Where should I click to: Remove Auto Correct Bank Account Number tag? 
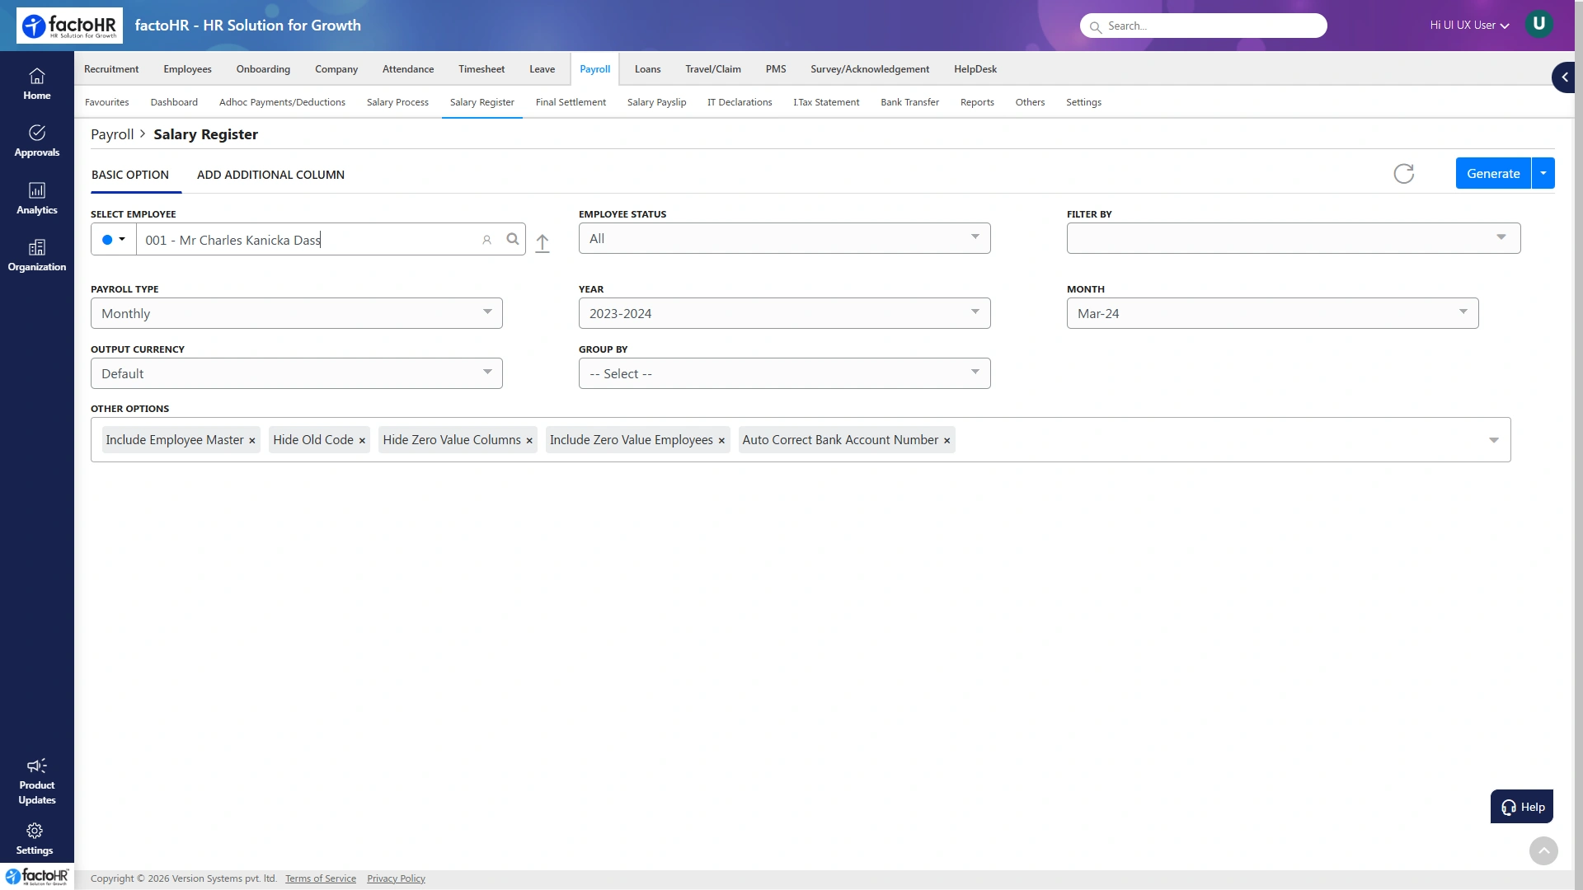click(947, 441)
